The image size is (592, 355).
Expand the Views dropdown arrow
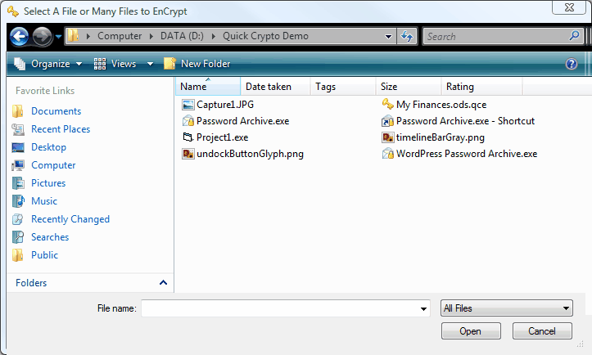tap(150, 64)
